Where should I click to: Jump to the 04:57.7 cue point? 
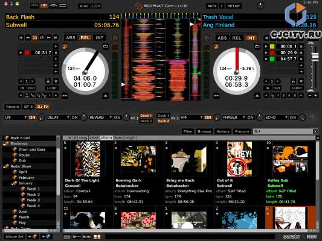[x=266, y=59]
